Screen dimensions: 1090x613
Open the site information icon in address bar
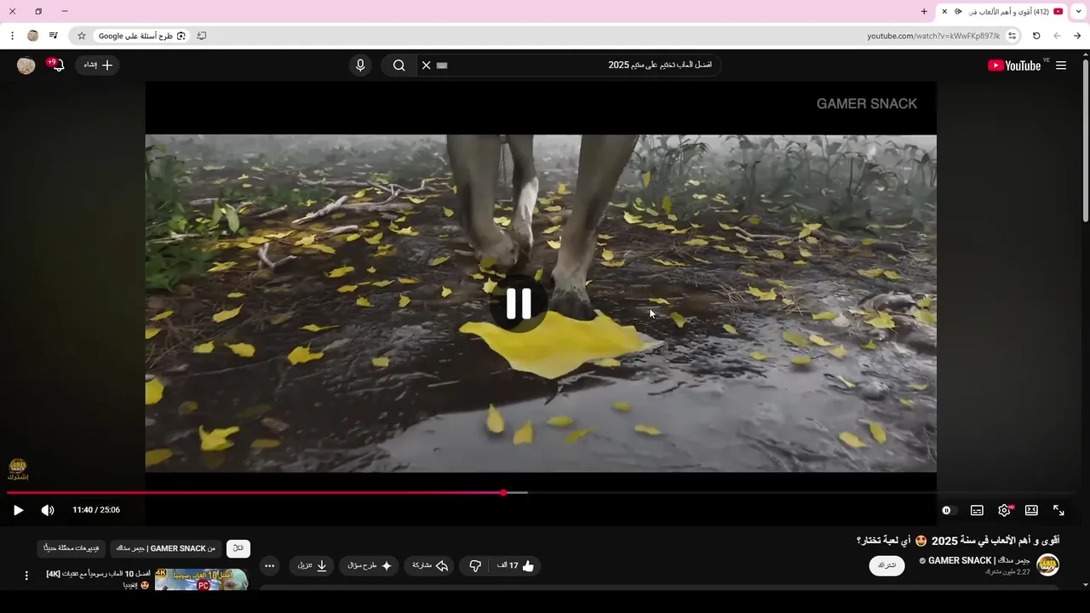click(1012, 36)
